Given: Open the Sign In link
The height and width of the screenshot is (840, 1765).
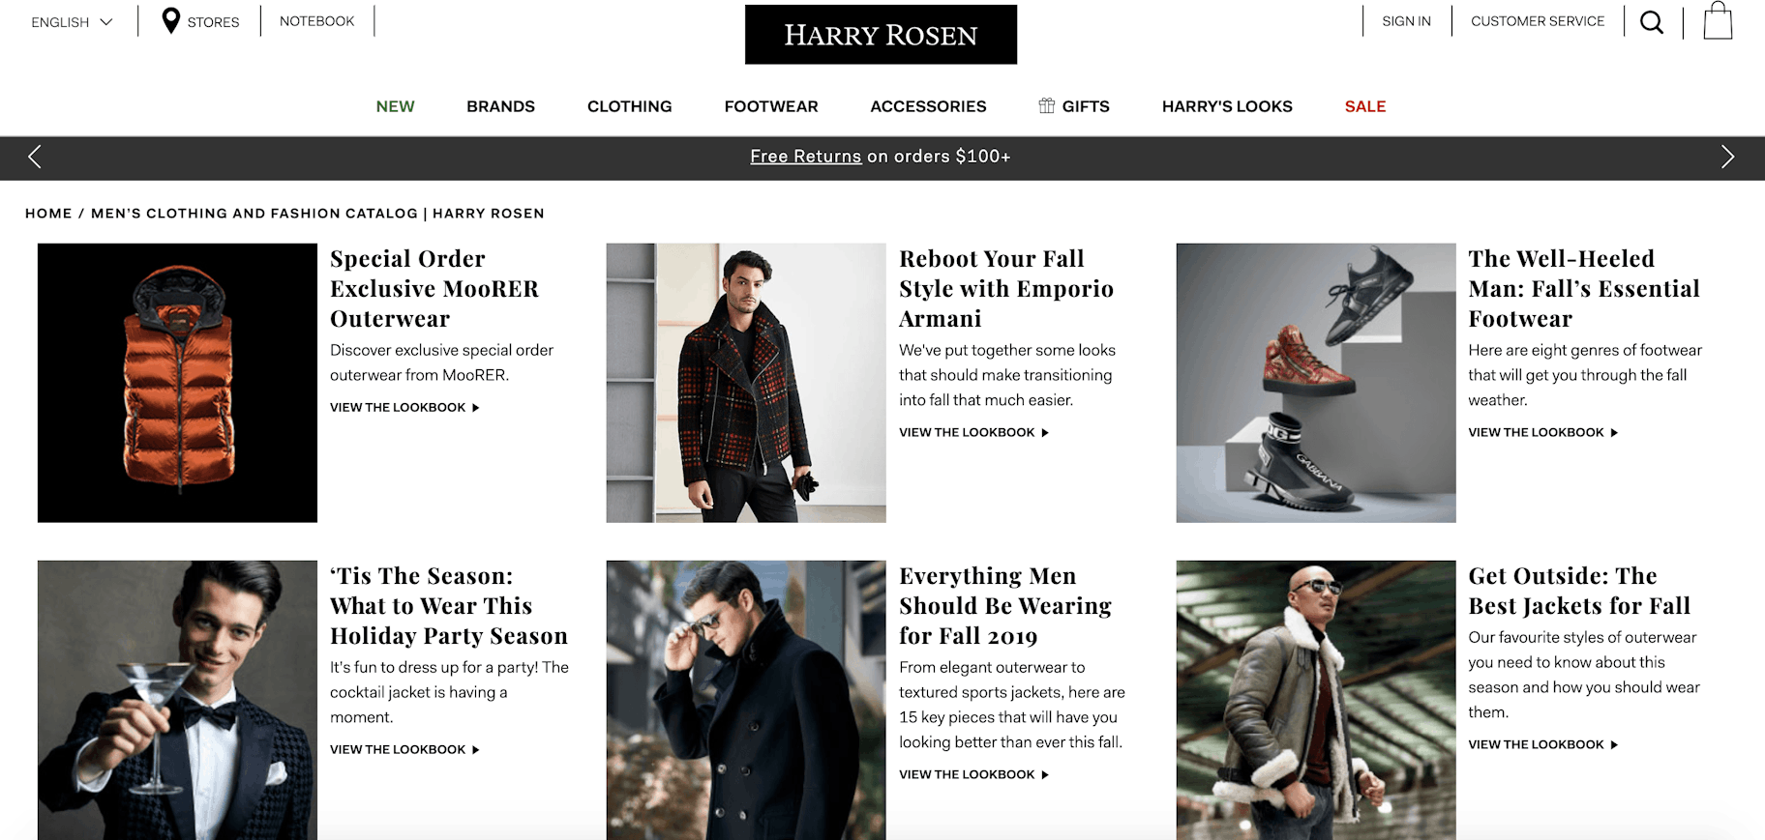Looking at the screenshot, I should click(1406, 21).
